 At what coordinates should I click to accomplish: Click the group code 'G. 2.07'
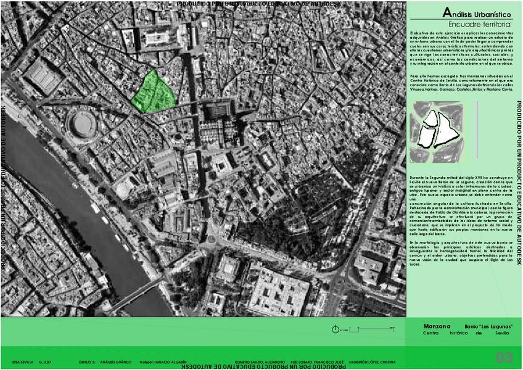[x=45, y=362]
